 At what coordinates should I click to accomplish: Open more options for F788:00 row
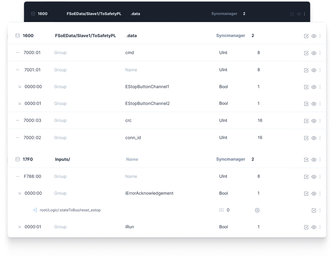pos(320,177)
